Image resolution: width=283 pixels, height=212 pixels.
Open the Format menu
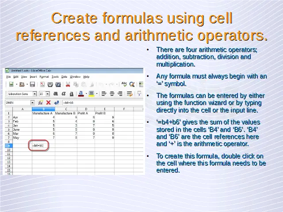pyautogui.click(x=44, y=77)
